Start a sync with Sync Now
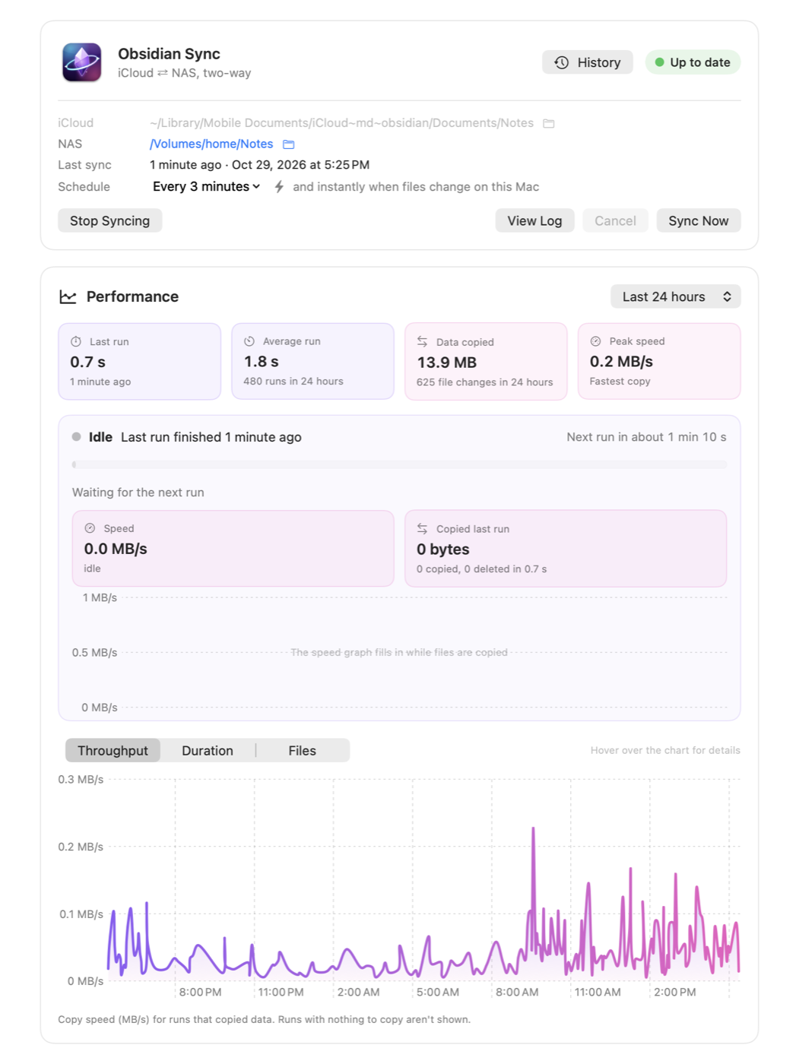 [698, 221]
